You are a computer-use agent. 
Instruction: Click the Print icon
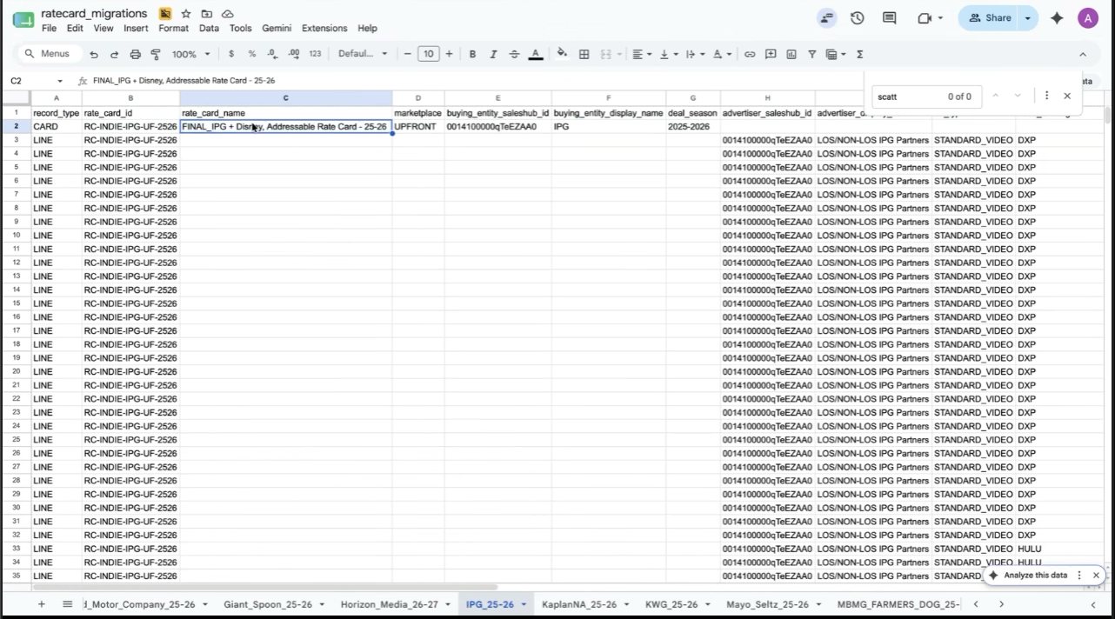pyautogui.click(x=135, y=54)
